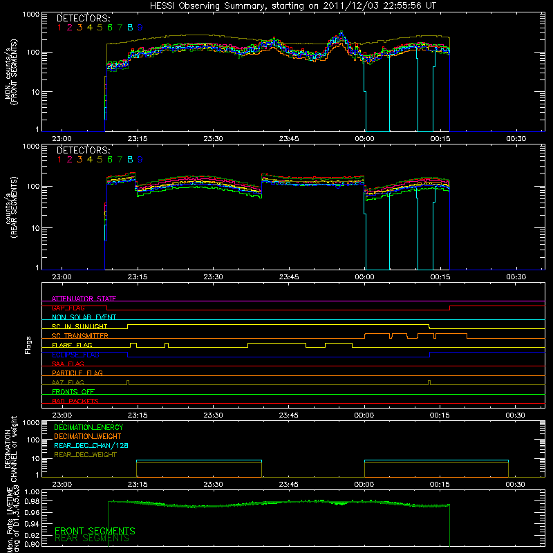Click the yellow "FLARE_FLAG" label

72,345
